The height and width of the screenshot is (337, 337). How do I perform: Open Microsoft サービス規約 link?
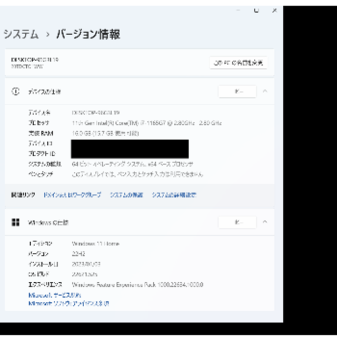coord(55,295)
